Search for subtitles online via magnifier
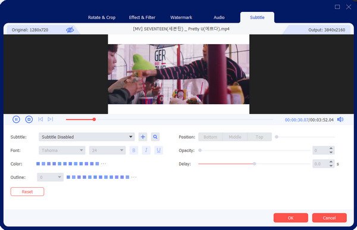The image size is (357, 230). coord(155,137)
